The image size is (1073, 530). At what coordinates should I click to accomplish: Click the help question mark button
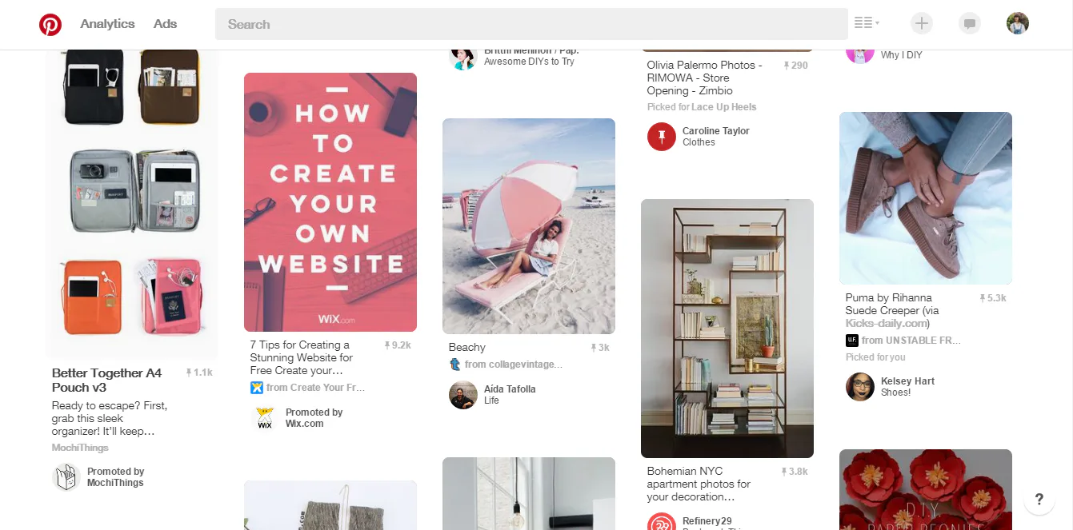(x=1039, y=500)
